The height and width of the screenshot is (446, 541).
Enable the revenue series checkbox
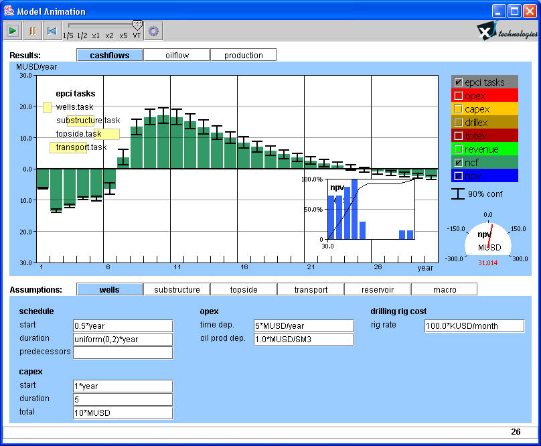click(x=458, y=149)
